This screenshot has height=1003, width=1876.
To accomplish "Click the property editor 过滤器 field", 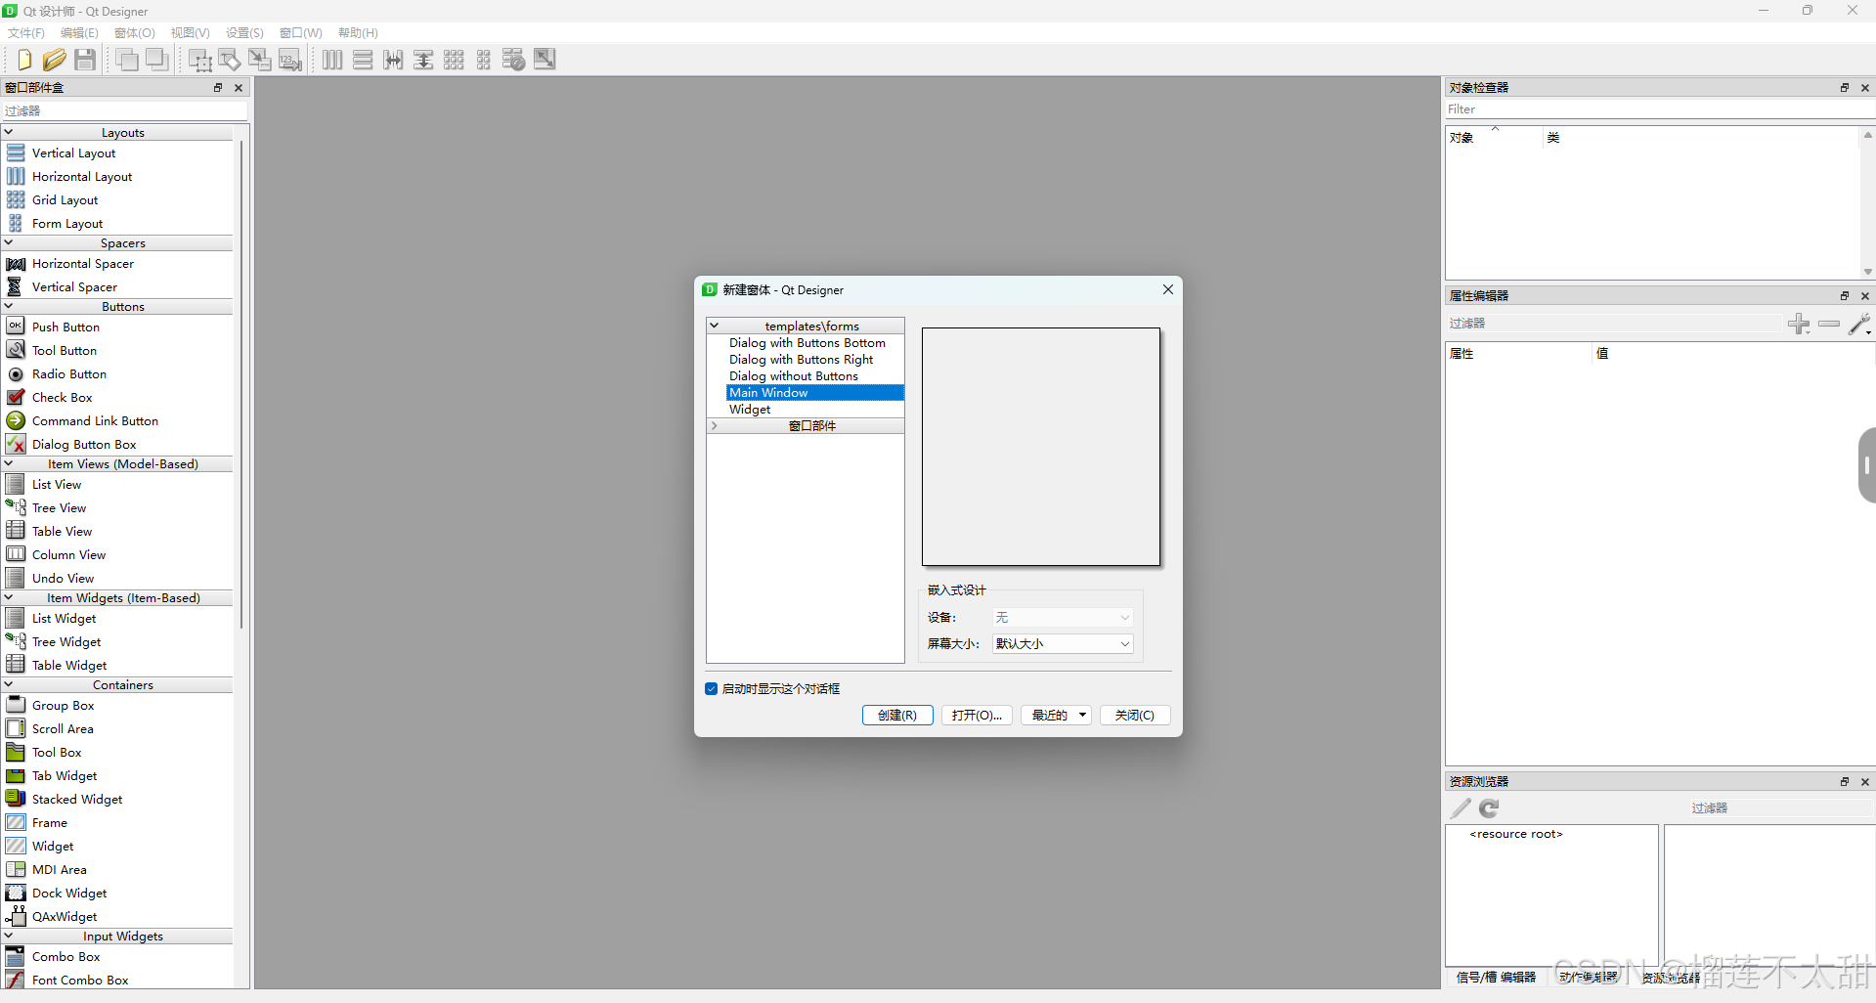I will (1613, 324).
